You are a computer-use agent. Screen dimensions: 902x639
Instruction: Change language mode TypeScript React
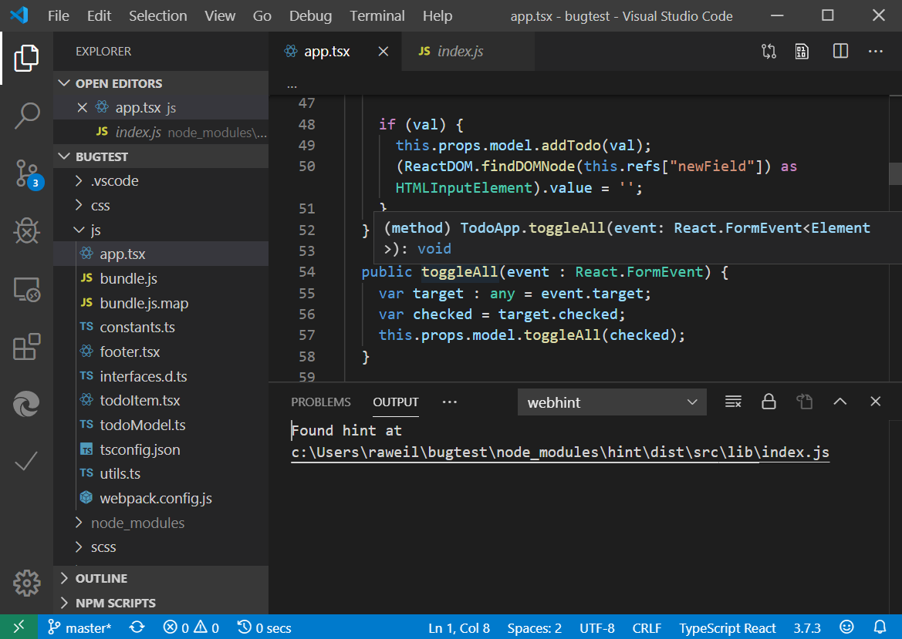tap(727, 627)
